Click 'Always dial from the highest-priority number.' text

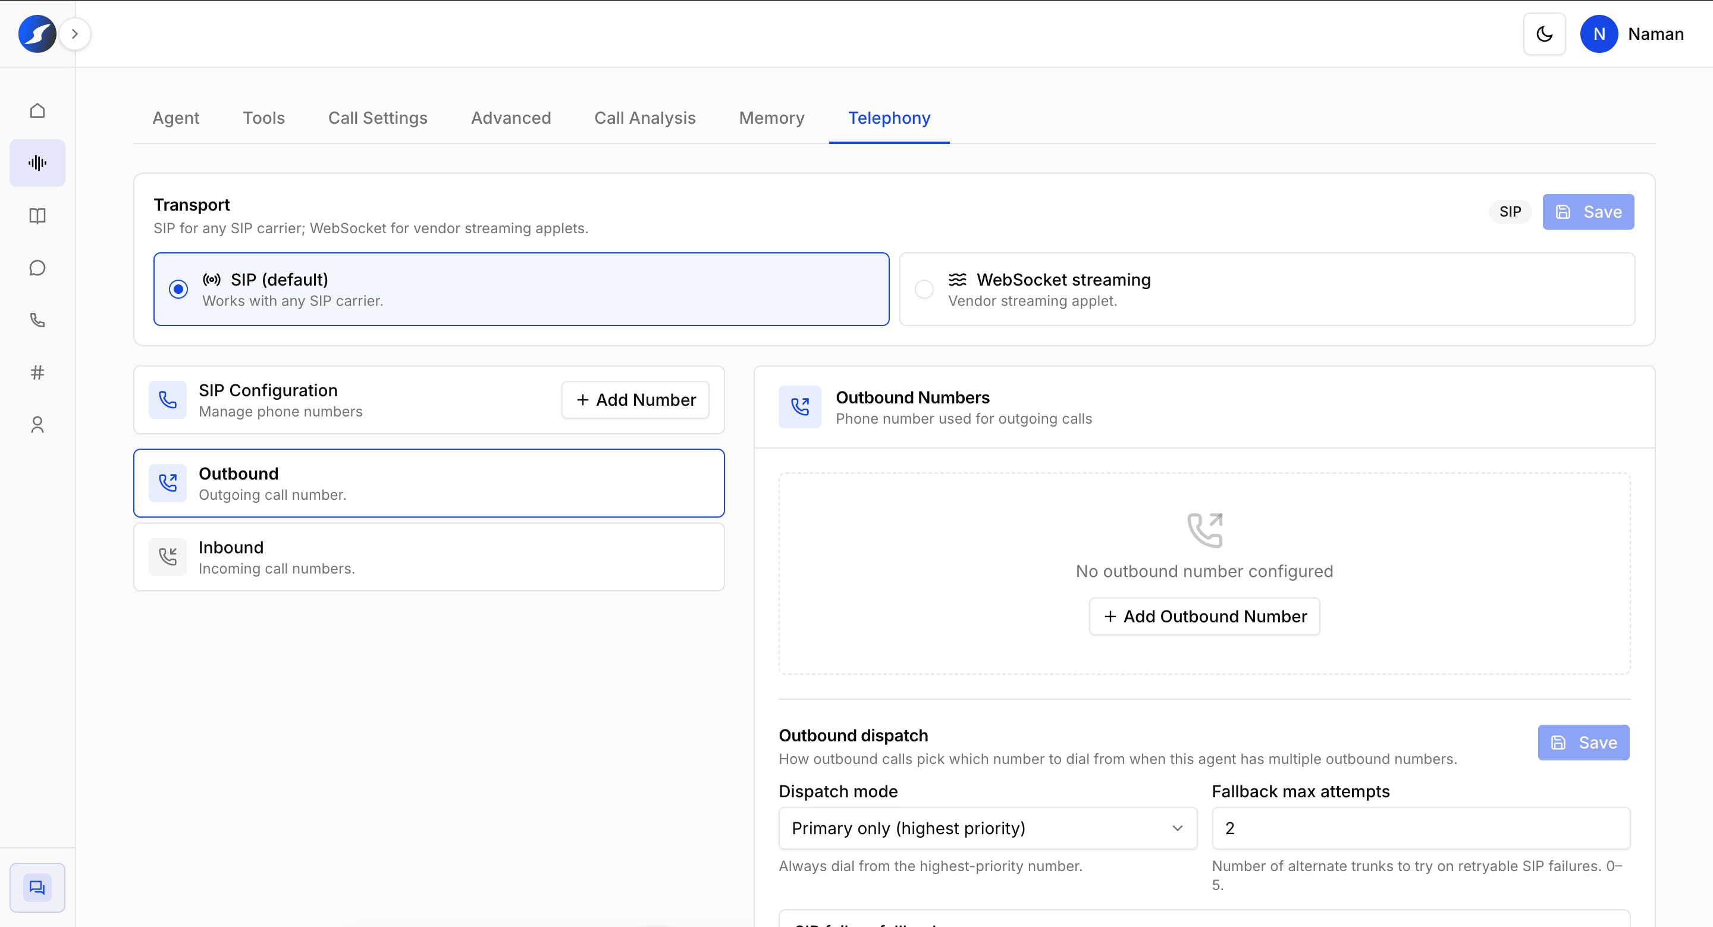[930, 866]
